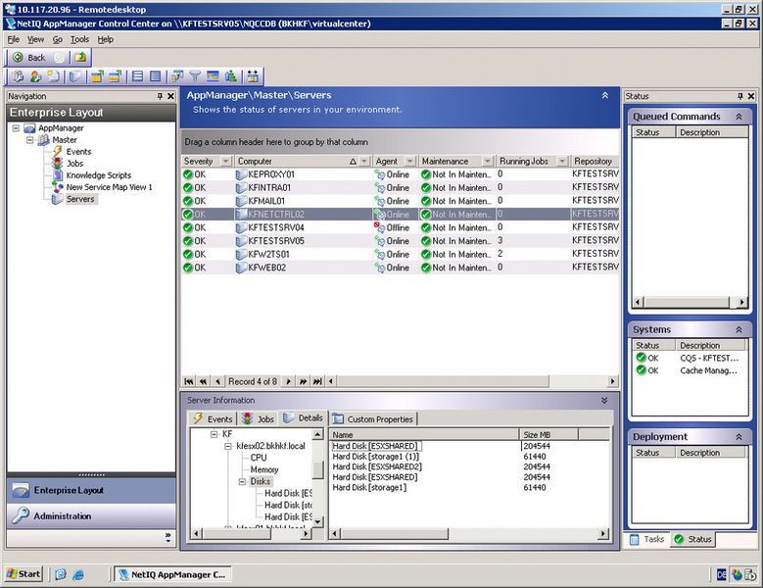Pin the Navigation panel

pyautogui.click(x=160, y=96)
